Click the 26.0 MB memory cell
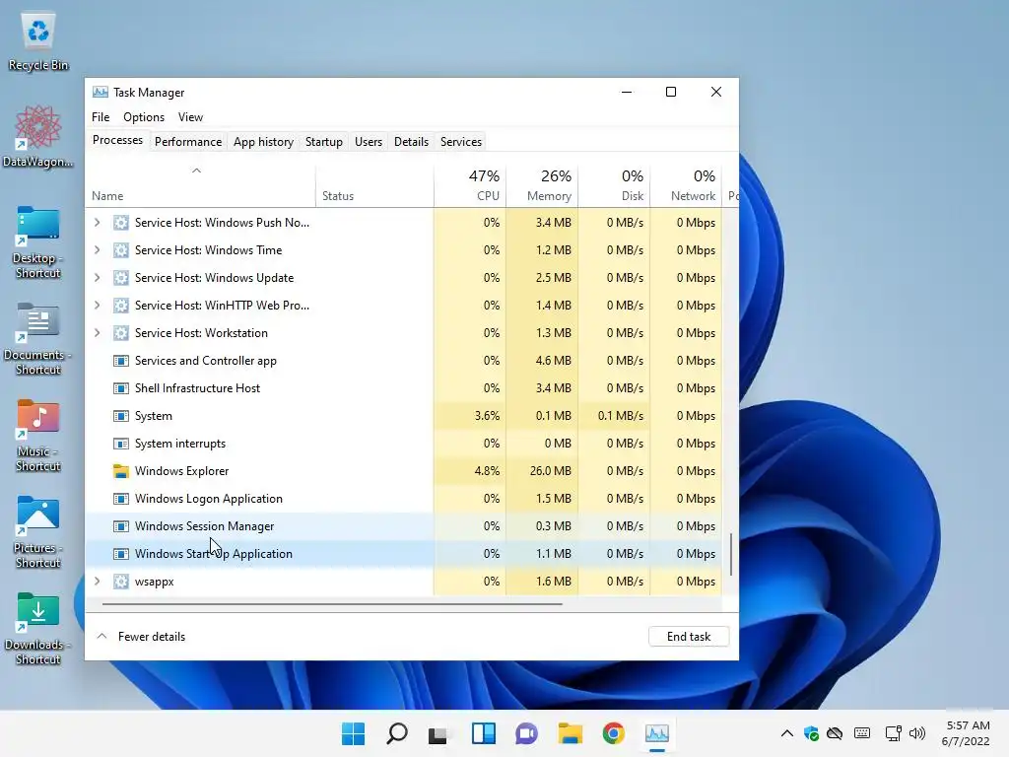 coord(543,471)
